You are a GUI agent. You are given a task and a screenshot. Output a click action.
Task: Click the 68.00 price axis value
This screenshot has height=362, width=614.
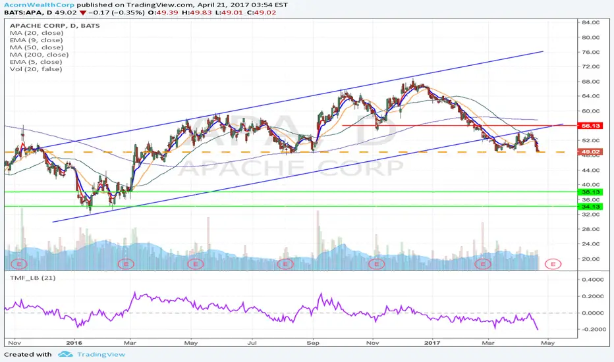pos(590,82)
